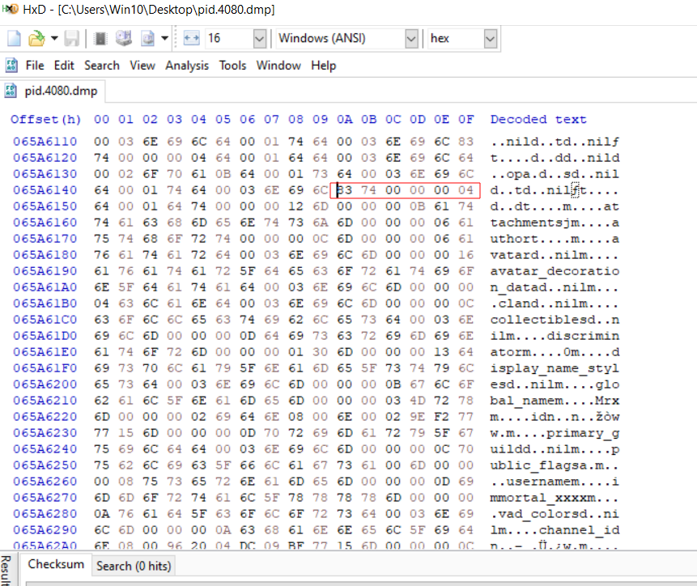Click the HxD application icon in the title bar
Viewport: 697px width, 586px height.
pyautogui.click(x=10, y=9)
